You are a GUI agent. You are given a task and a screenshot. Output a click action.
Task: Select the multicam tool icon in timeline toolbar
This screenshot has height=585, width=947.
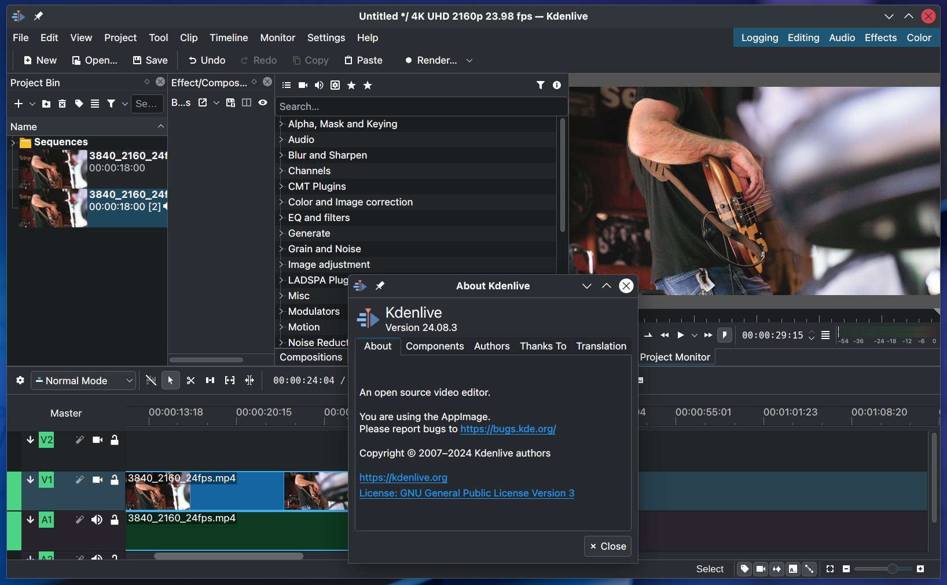point(249,380)
